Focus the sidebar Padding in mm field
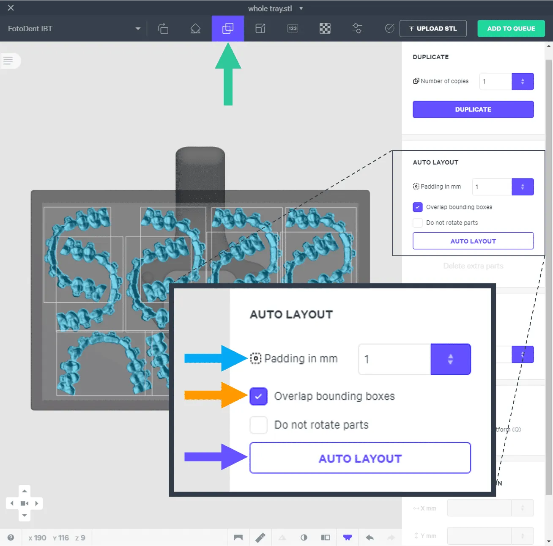The width and height of the screenshot is (553, 546). 492,187
